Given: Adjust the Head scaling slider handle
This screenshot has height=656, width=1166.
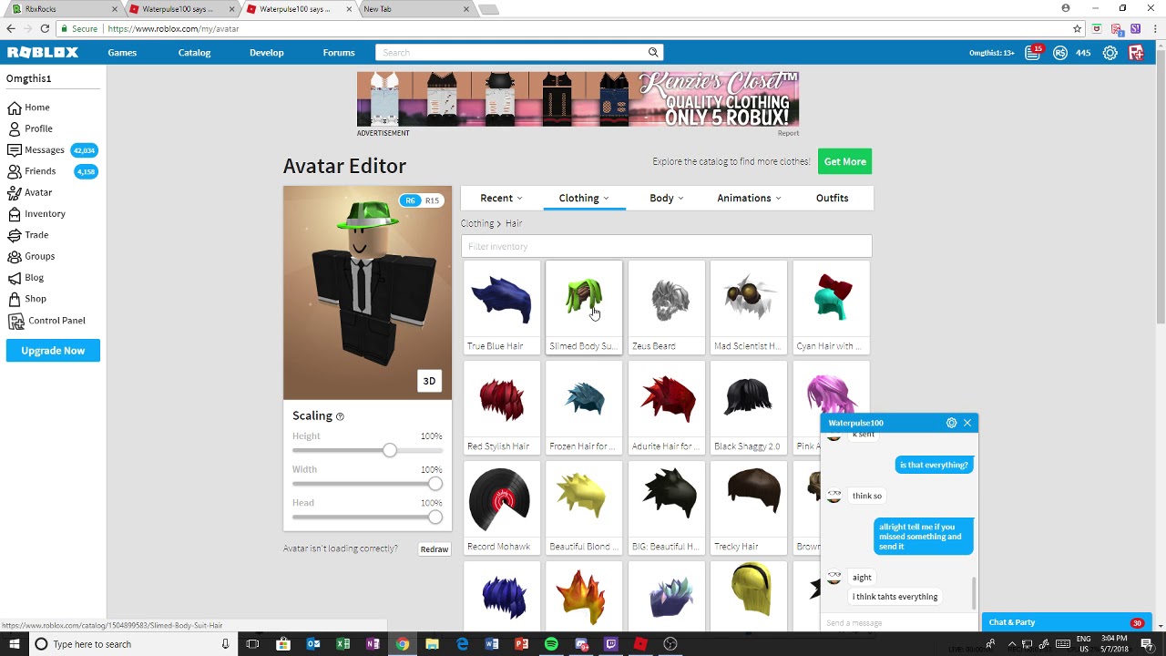Looking at the screenshot, I should [435, 518].
